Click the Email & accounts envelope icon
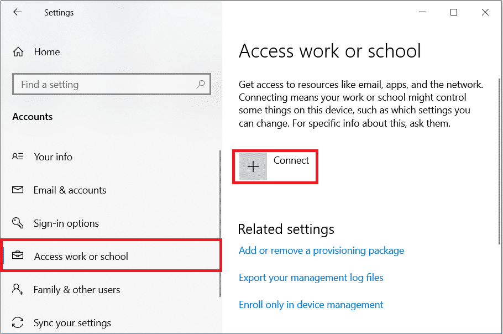This screenshot has width=503, height=334. [x=18, y=190]
